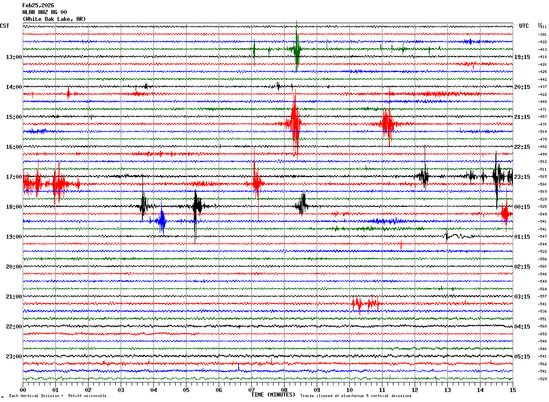Screen dimensions: 549x402
Task: Click the 22:15 UTC time label
Action: coord(522,147)
